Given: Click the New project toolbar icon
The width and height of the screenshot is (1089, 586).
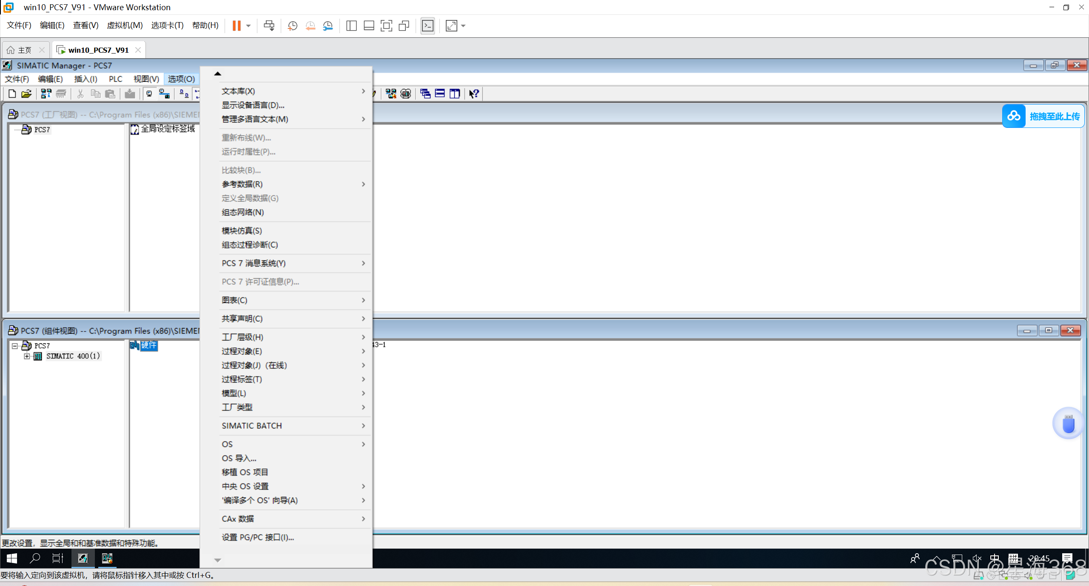Looking at the screenshot, I should (x=12, y=94).
